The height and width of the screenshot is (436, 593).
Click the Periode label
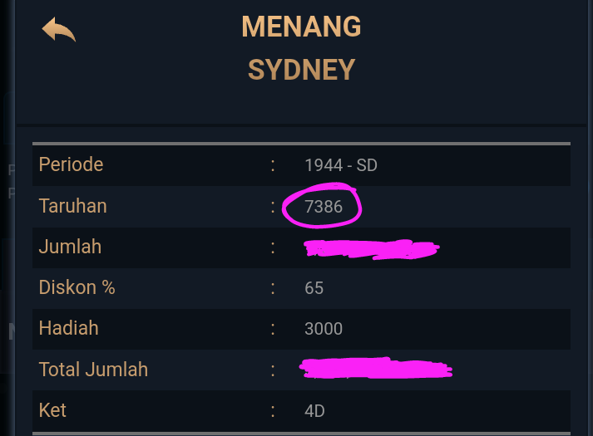click(71, 164)
